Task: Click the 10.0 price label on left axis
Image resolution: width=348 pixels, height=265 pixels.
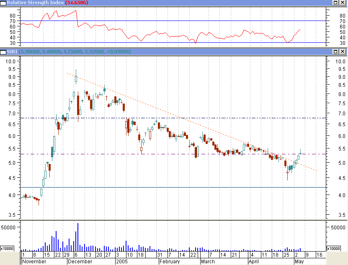Action: pyautogui.click(x=10, y=61)
